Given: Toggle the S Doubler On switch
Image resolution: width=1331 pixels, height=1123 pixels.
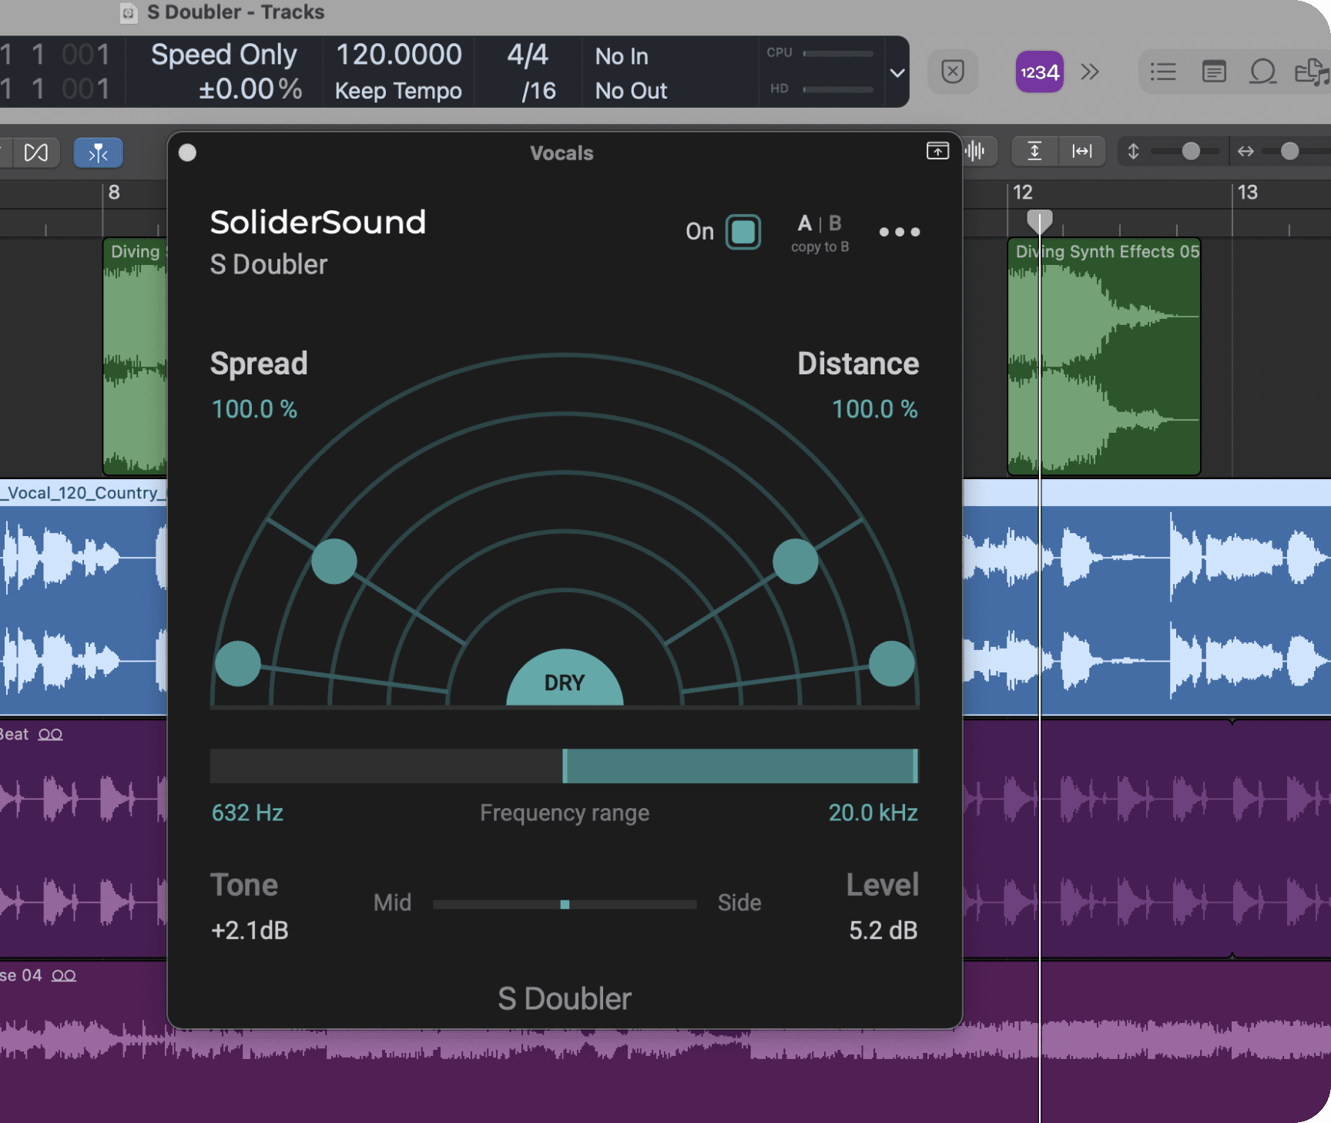Looking at the screenshot, I should click(743, 232).
